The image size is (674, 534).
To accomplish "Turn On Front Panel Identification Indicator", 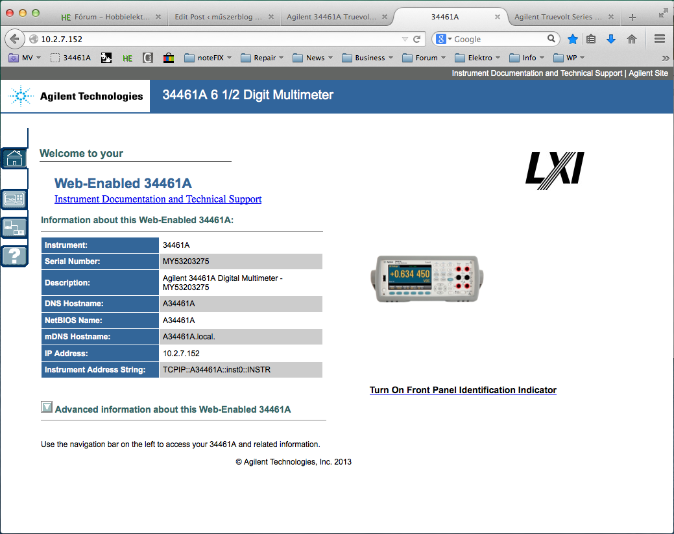I will pyautogui.click(x=463, y=390).
